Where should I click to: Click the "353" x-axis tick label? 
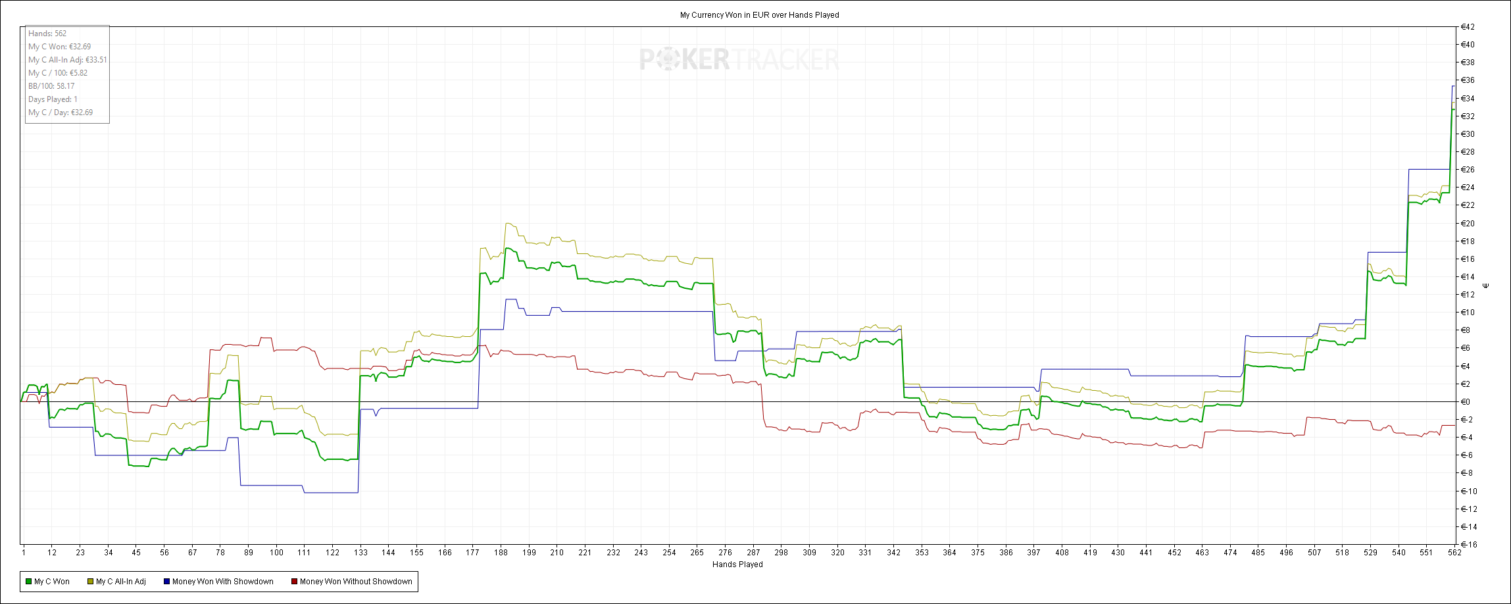(x=922, y=553)
